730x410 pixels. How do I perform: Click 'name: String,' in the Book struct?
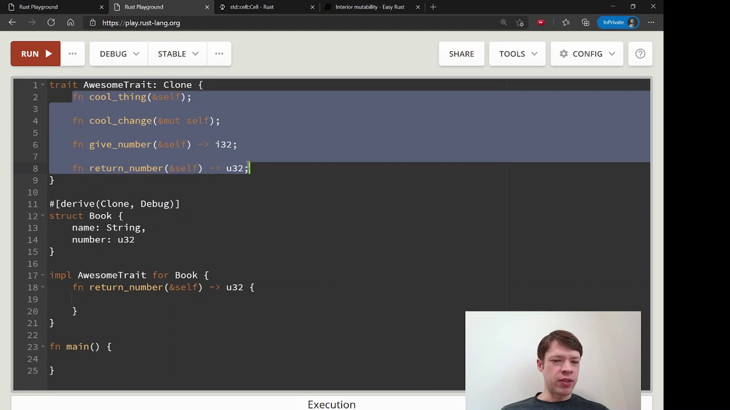pos(109,228)
